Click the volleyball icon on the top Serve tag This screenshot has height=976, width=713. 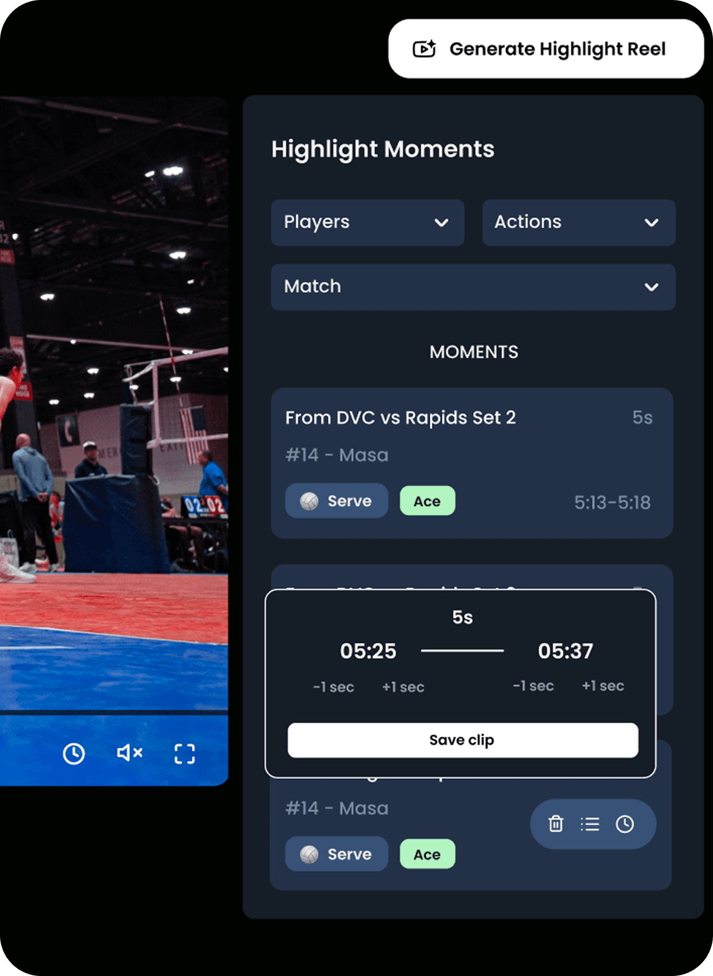click(x=309, y=501)
